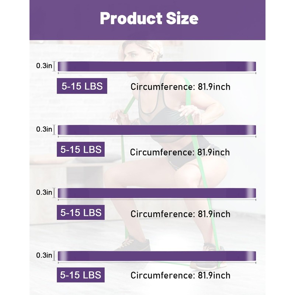Select the bottom purple resistance band
This screenshot has width=295, height=295.
pyautogui.click(x=157, y=256)
